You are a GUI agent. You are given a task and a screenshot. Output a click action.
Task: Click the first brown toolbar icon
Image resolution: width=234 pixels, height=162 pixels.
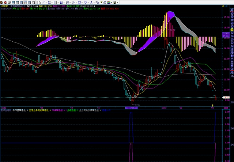pyautogui.click(x=1, y=3)
